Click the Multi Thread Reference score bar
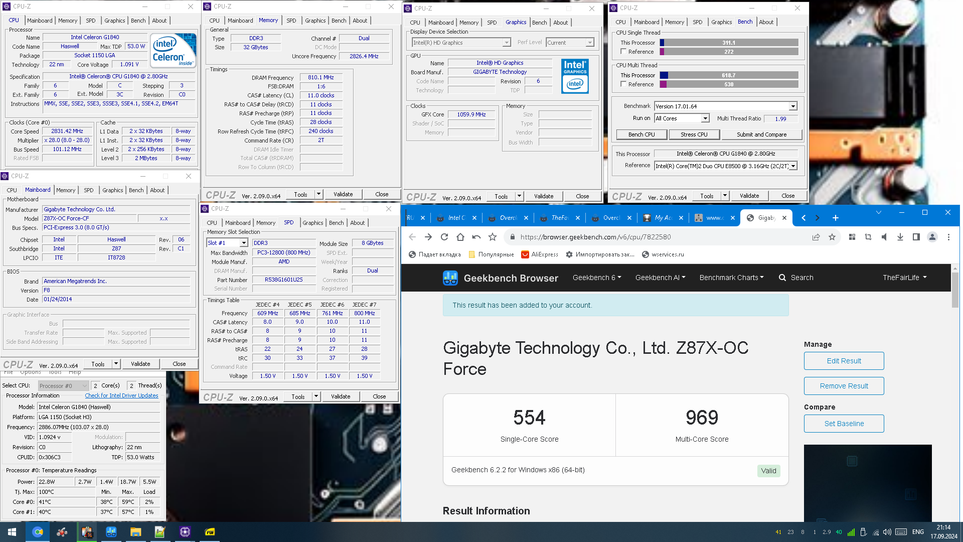This screenshot has width=963, height=542. click(729, 84)
